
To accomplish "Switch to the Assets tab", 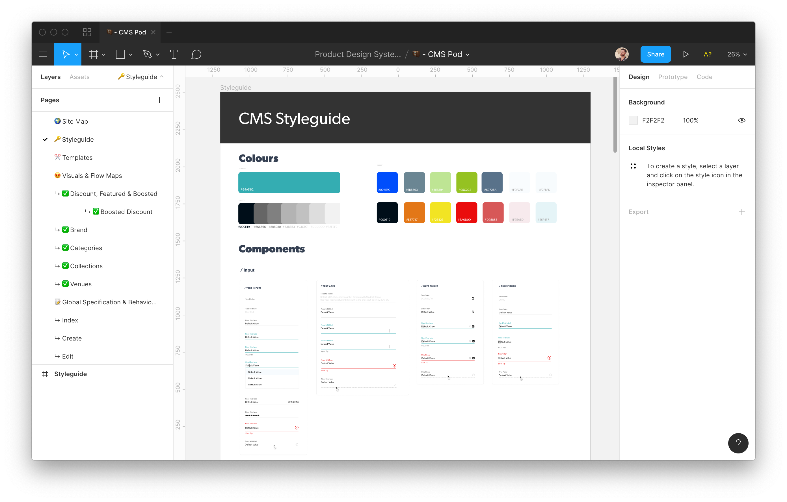I will [79, 77].
